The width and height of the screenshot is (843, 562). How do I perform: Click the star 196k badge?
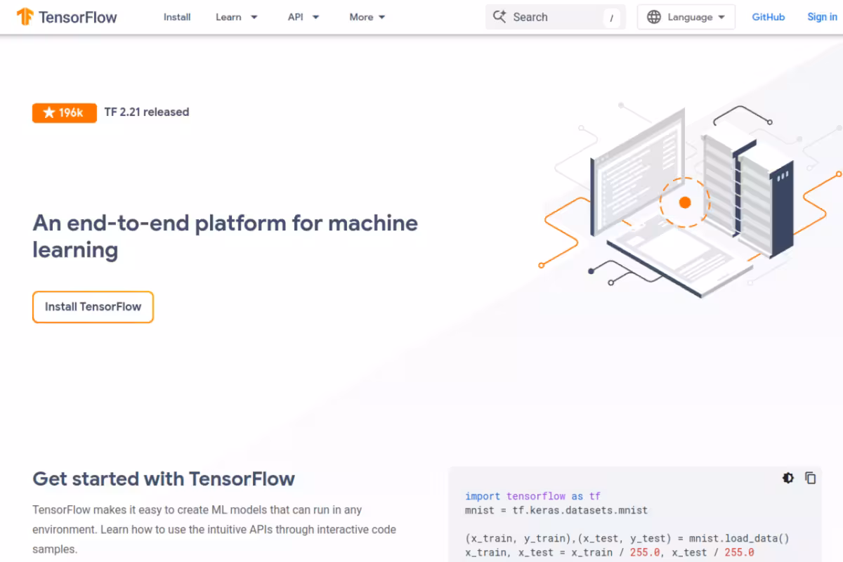pos(64,112)
